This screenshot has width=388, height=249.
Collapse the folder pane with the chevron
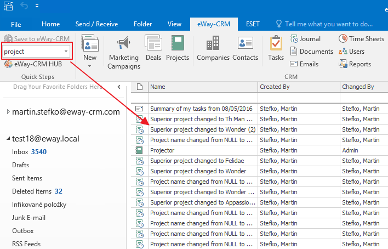119,87
